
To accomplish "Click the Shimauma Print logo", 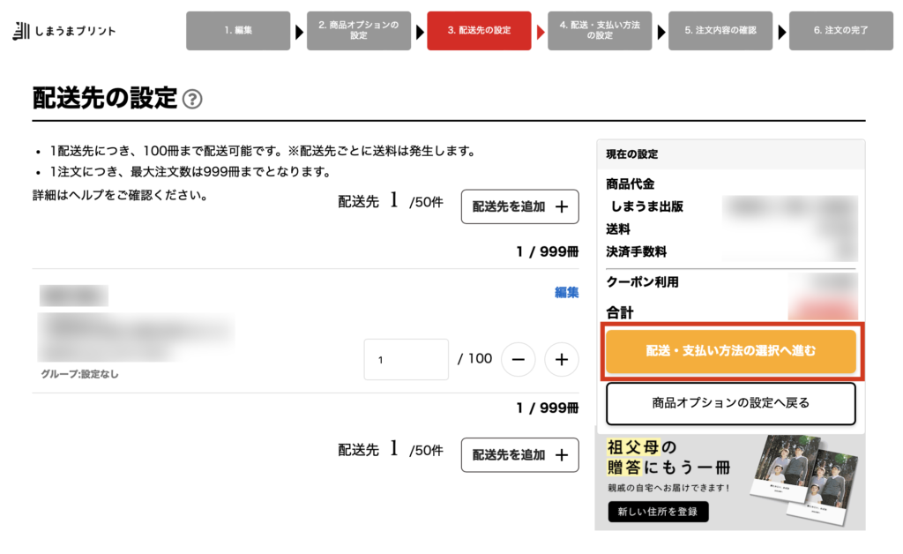I will (x=64, y=31).
